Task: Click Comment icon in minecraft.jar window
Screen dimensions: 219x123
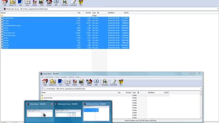Action: coord(113,82)
